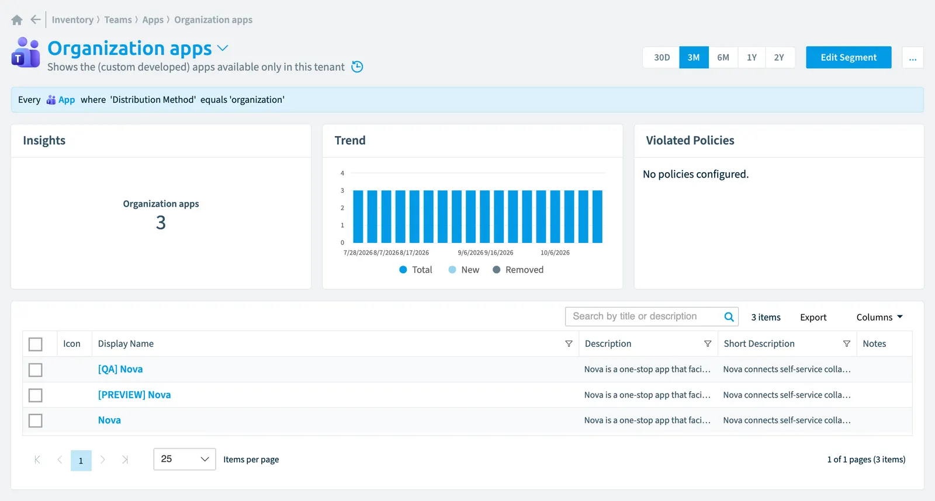935x501 pixels.
Task: Open the Display Name column filter
Action: click(x=569, y=344)
